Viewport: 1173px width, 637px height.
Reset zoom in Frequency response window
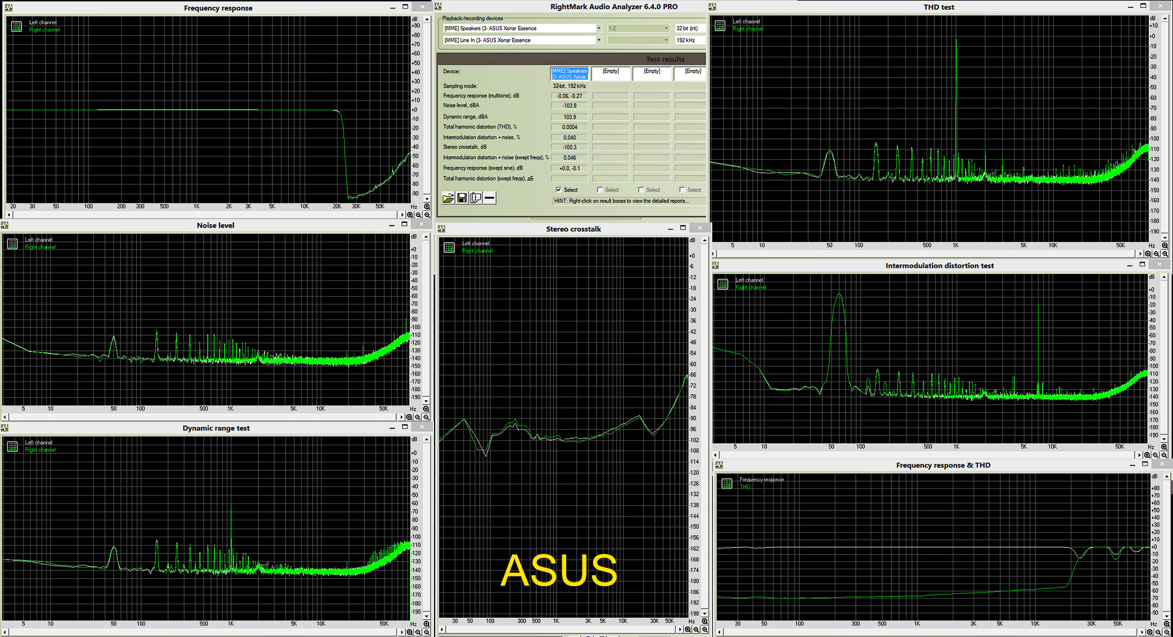point(427,215)
